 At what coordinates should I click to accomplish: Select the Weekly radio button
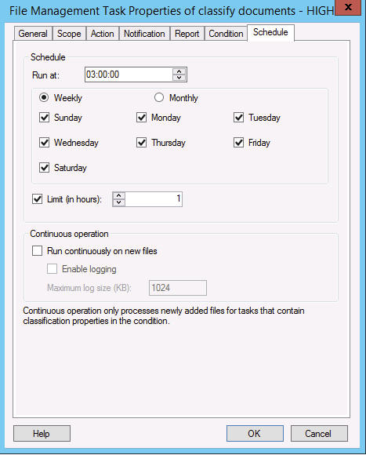[x=44, y=97]
